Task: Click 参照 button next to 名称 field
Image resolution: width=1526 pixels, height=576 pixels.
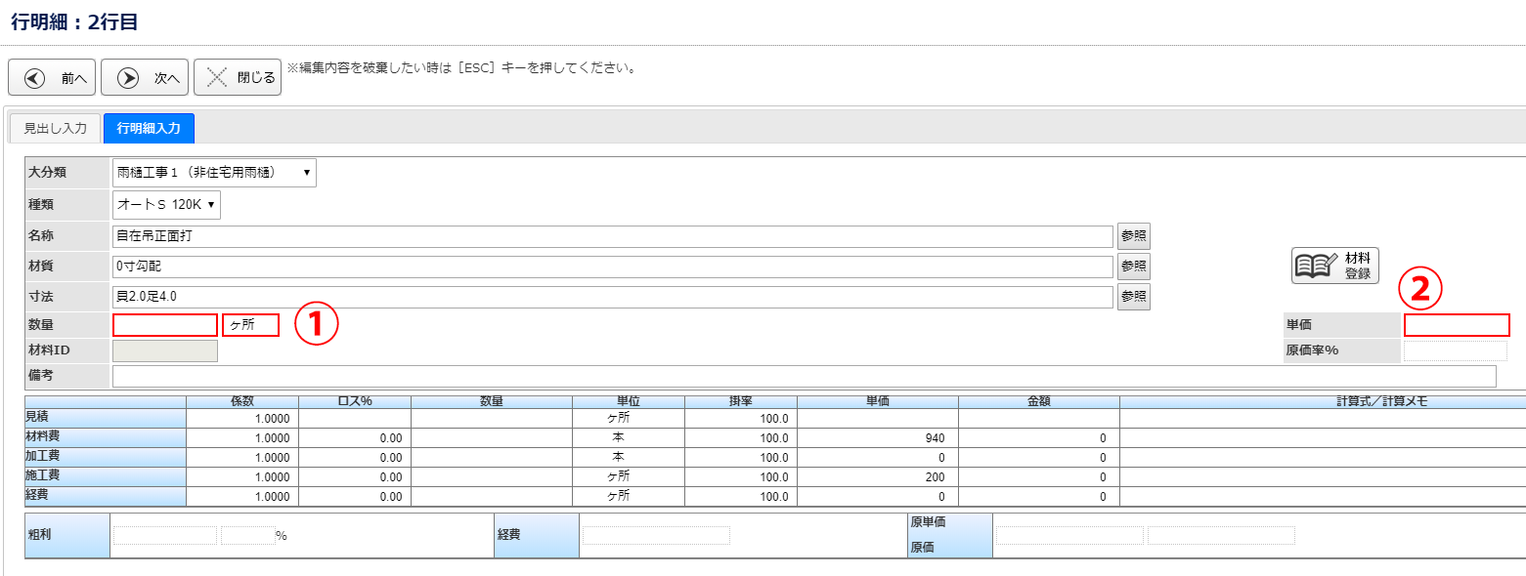Action: [1133, 236]
